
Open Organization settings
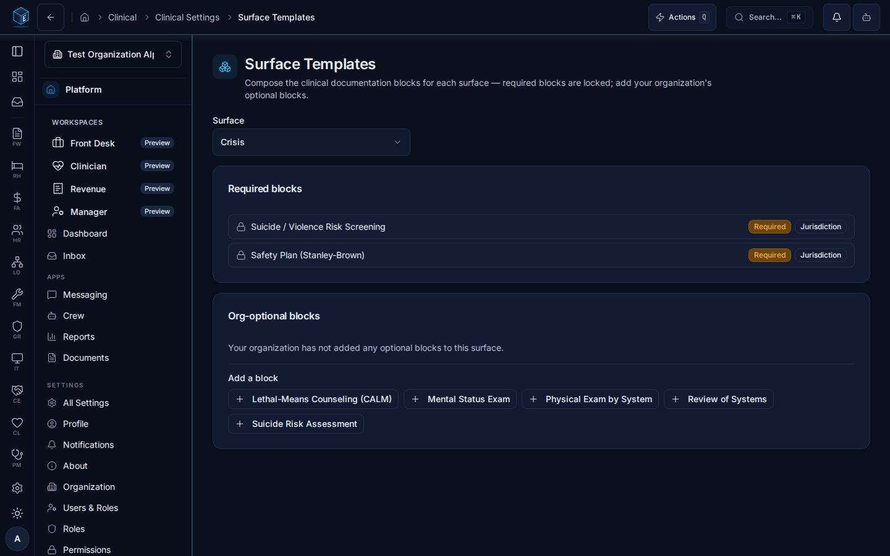pyautogui.click(x=113, y=487)
